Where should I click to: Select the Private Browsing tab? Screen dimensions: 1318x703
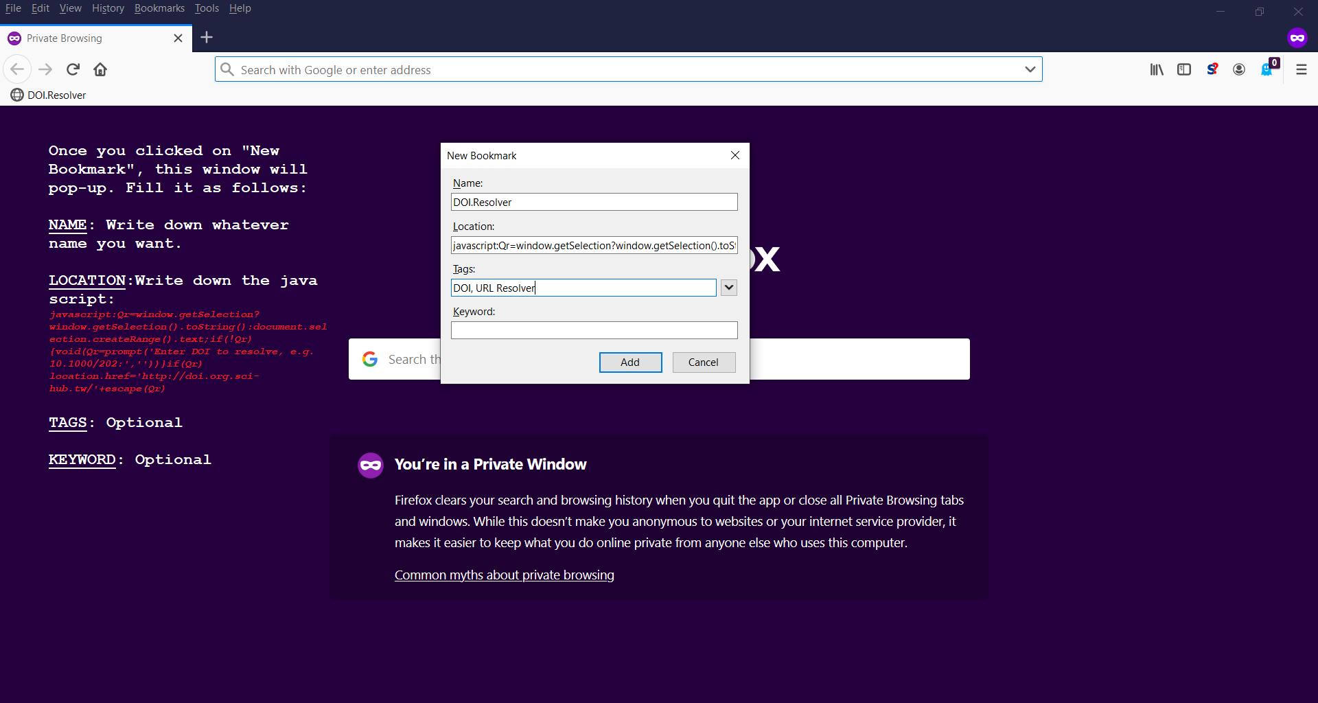pos(96,38)
